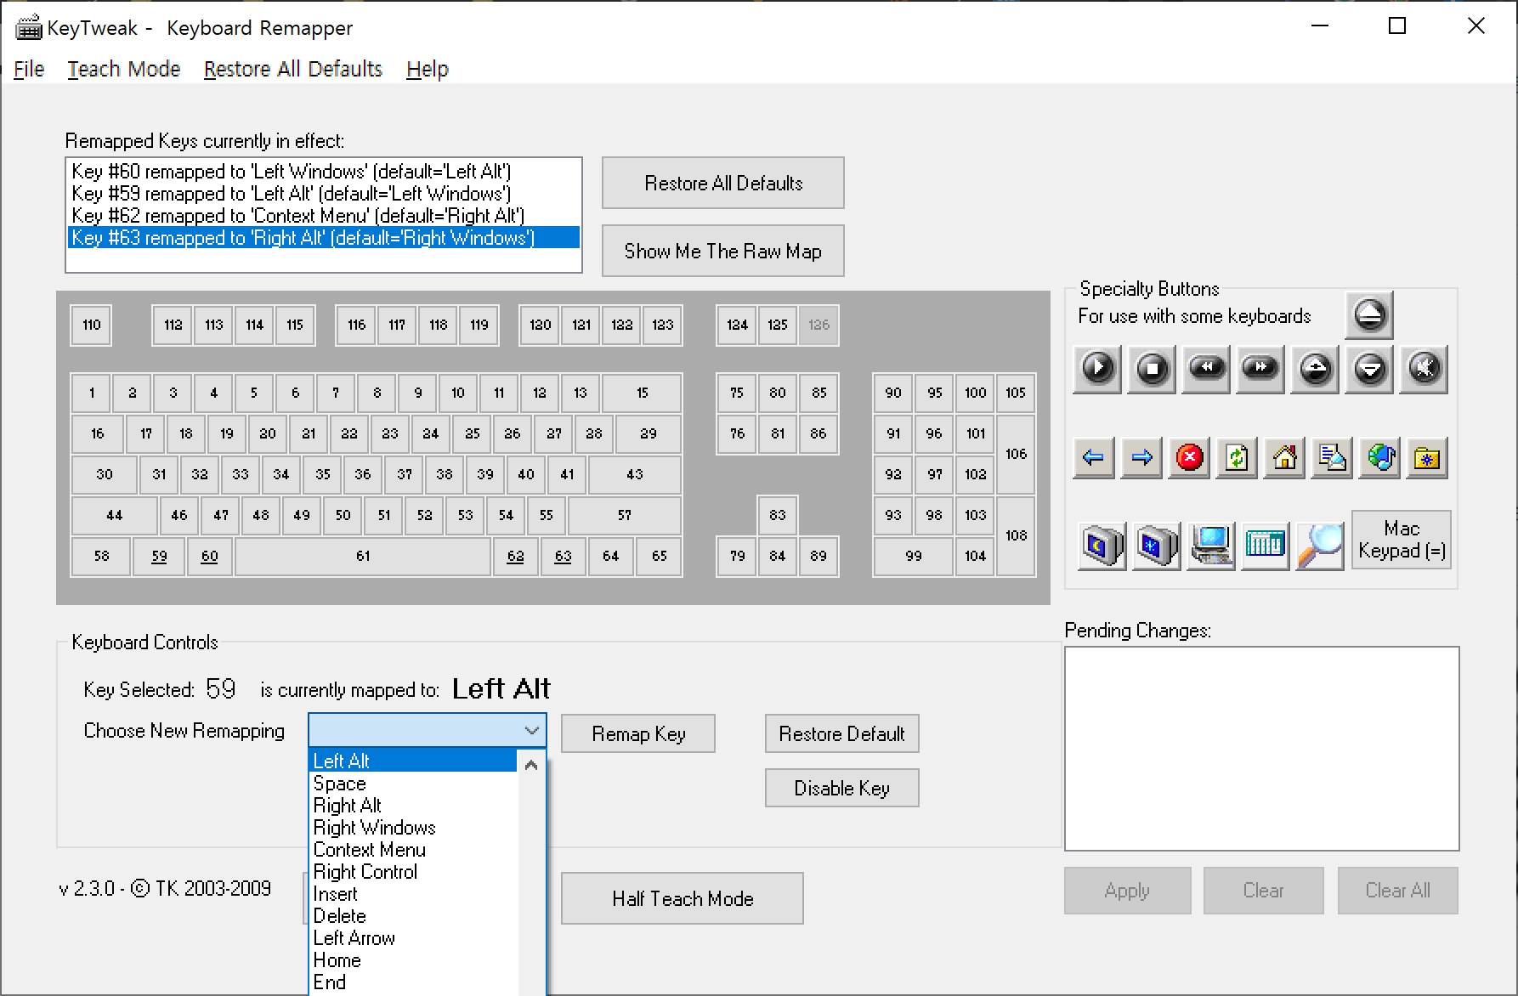Click the Remap Key button
The image size is (1518, 996).
click(x=638, y=733)
